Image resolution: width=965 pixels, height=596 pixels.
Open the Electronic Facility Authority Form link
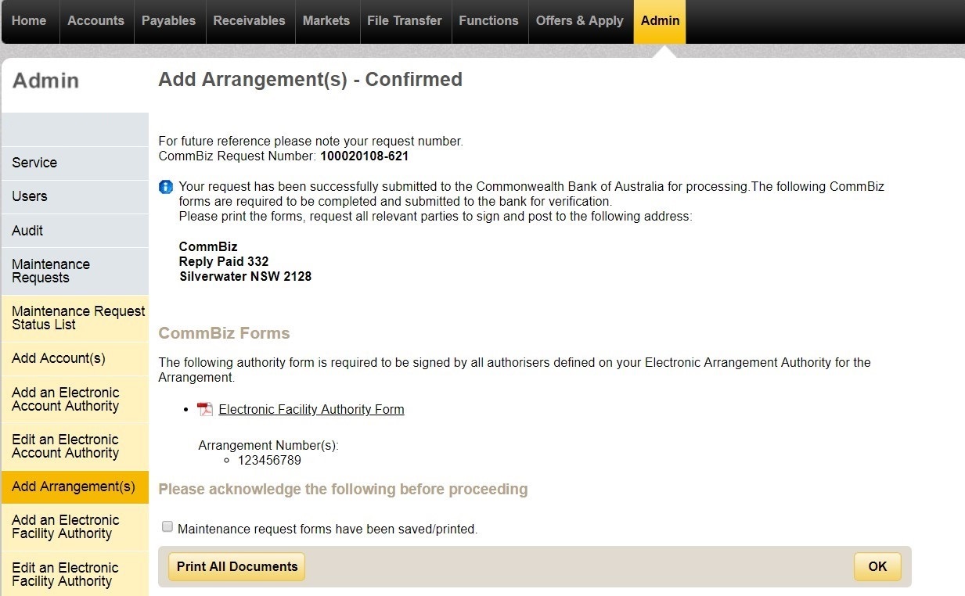(x=311, y=409)
